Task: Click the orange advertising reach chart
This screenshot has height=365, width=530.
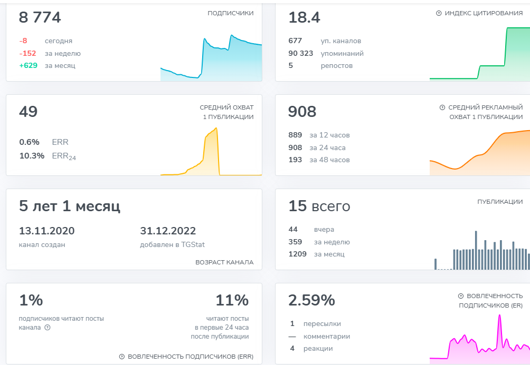Action: (479, 153)
